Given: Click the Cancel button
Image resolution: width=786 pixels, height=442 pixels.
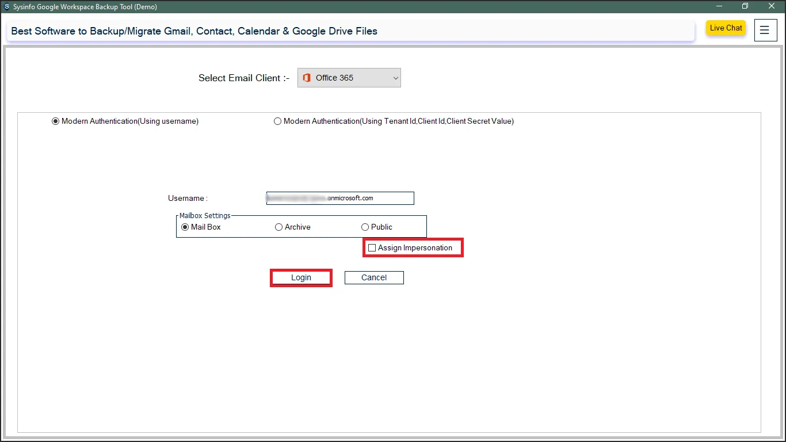Looking at the screenshot, I should (x=374, y=277).
